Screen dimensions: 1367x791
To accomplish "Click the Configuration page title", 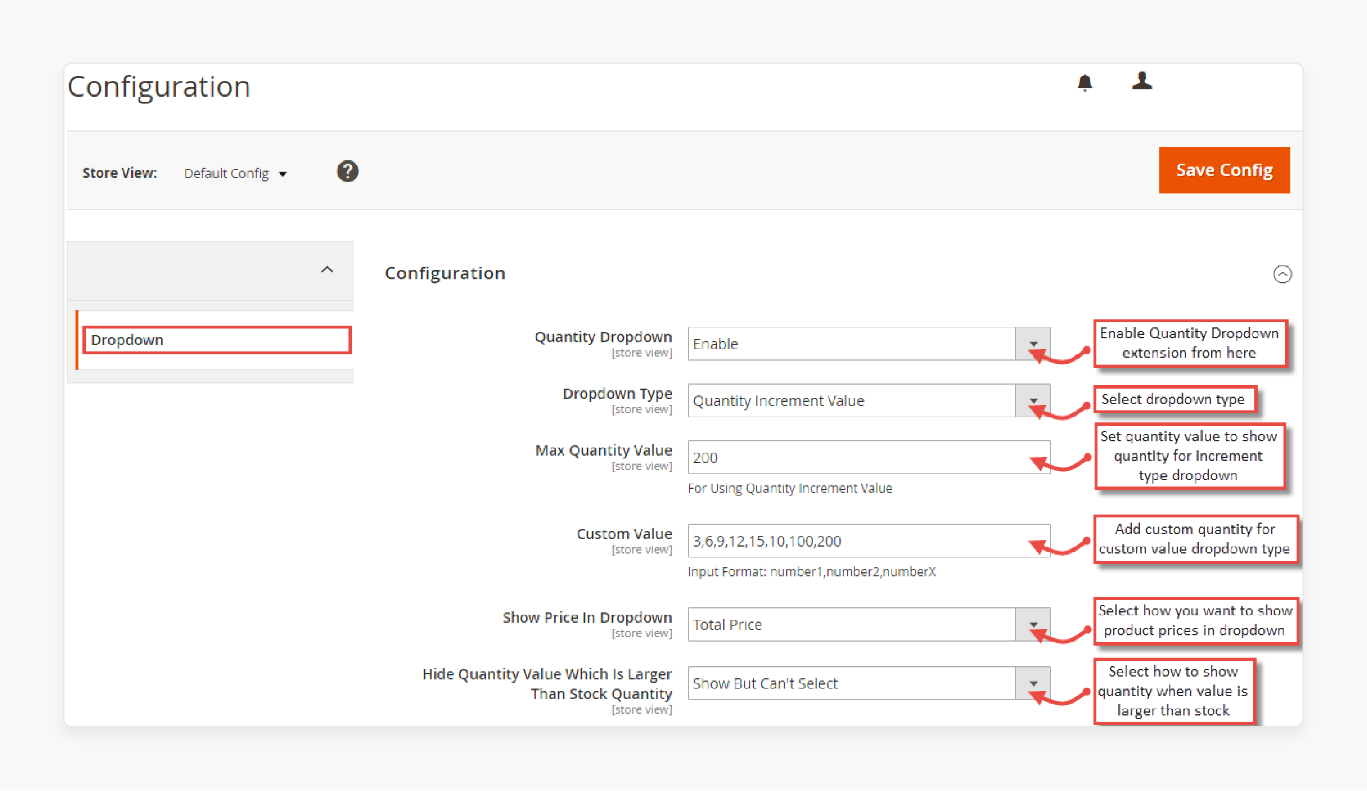I will click(x=159, y=88).
